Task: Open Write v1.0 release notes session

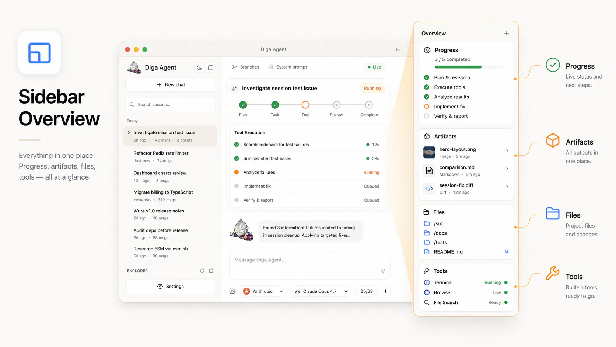Action: [171, 214]
